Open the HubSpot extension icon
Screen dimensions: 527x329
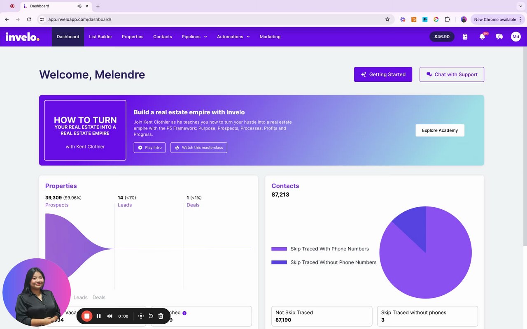414,19
